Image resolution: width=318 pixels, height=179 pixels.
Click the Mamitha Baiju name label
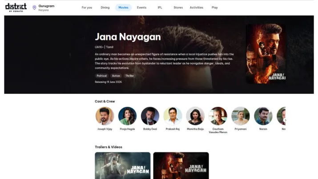[x=195, y=129]
